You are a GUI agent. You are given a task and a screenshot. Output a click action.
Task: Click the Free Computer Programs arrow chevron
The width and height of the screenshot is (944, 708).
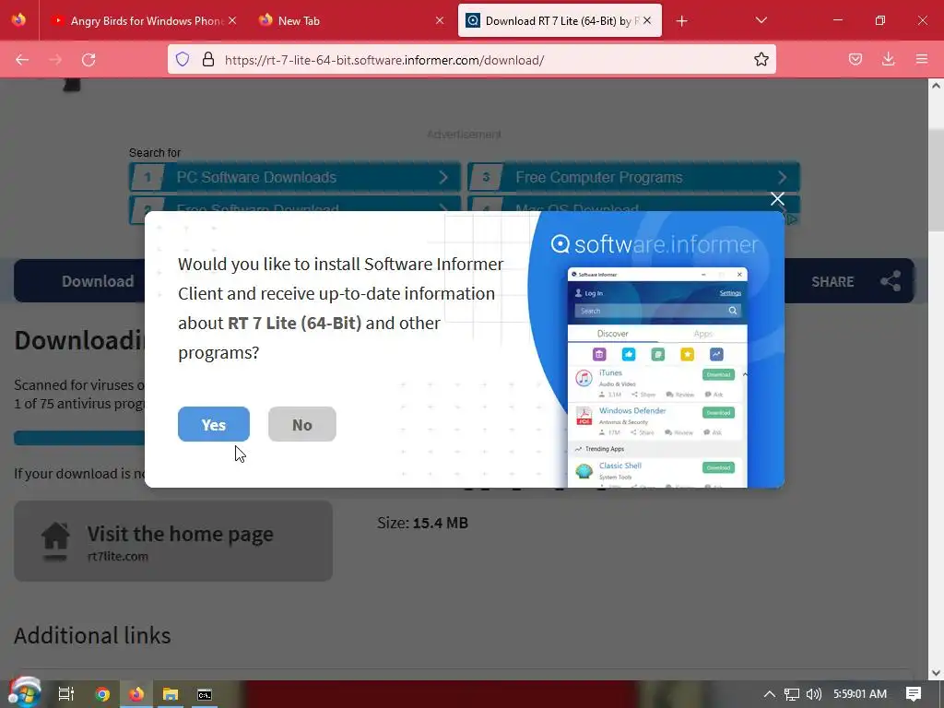pyautogui.click(x=782, y=177)
